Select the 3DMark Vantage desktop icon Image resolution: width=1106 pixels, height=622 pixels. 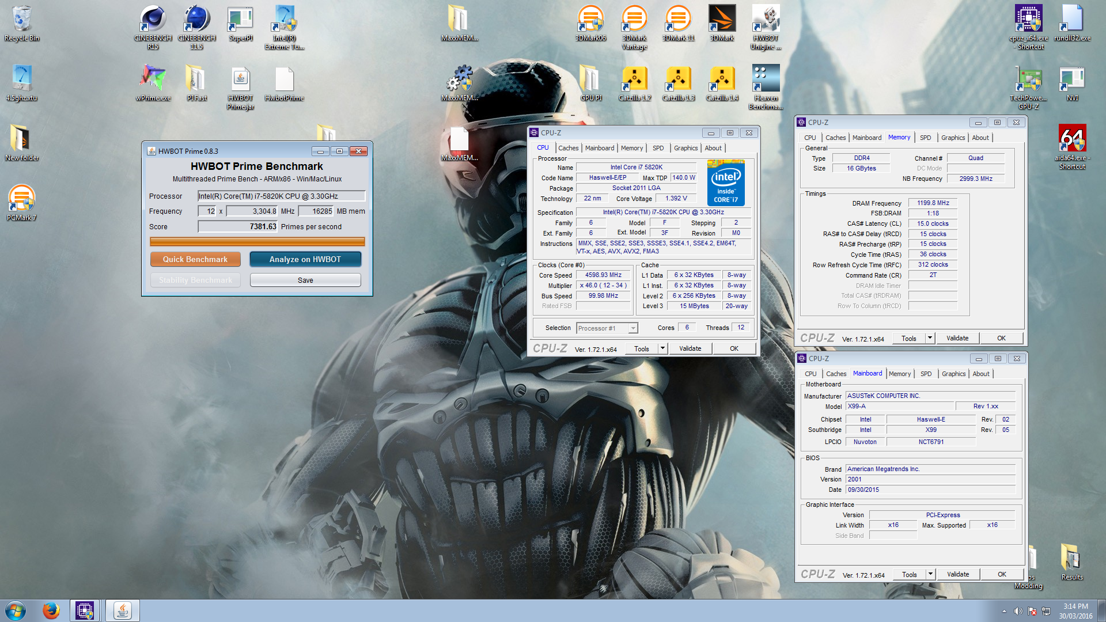pyautogui.click(x=634, y=28)
